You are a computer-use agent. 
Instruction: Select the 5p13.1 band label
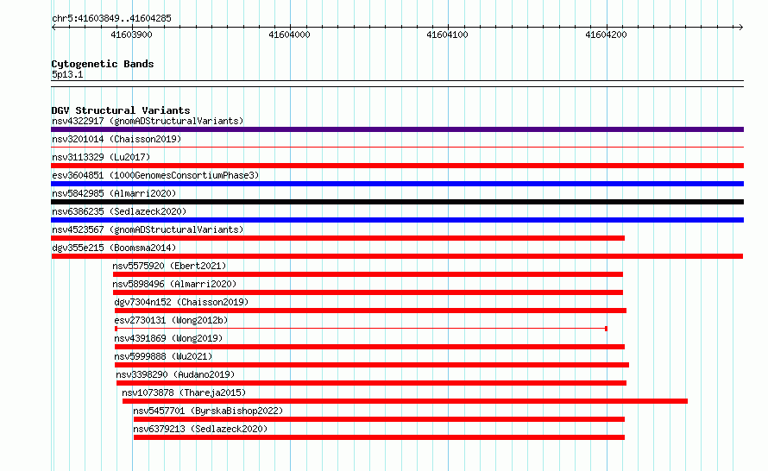point(67,74)
